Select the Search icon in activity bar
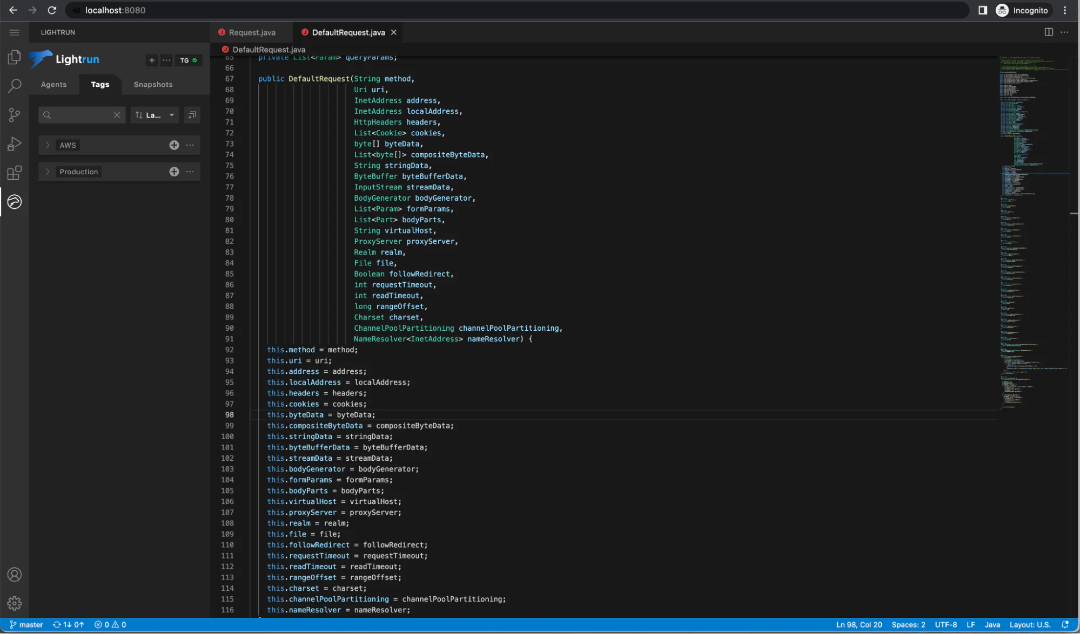This screenshot has width=1080, height=634. pos(14,86)
